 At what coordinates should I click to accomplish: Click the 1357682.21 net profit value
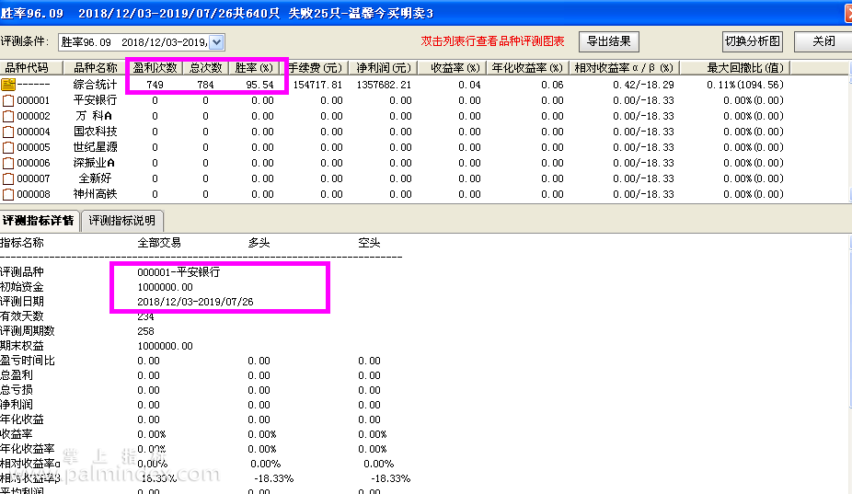click(x=385, y=85)
